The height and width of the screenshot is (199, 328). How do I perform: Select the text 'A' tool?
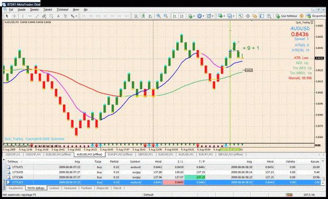(58, 16)
